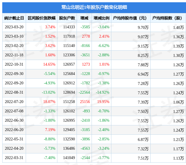Click the date 2023-02-20
The height and width of the screenshot is (165, 186).
[14, 46]
